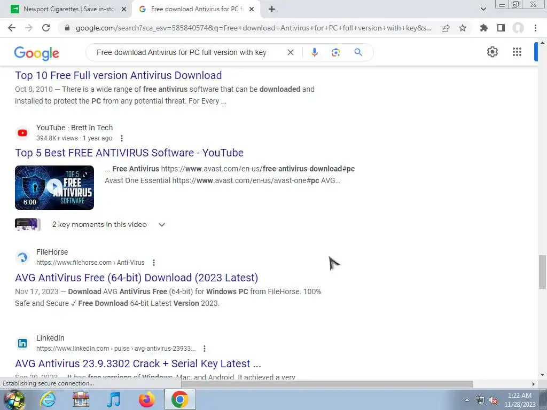Open the Google apps grid
This screenshot has width=547, height=410.
(x=517, y=52)
